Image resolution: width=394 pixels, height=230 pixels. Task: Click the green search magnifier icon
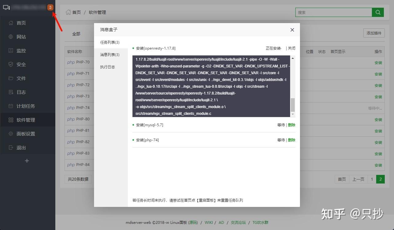coord(378,12)
